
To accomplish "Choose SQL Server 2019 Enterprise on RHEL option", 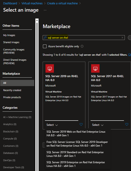I will pos(76,164).
